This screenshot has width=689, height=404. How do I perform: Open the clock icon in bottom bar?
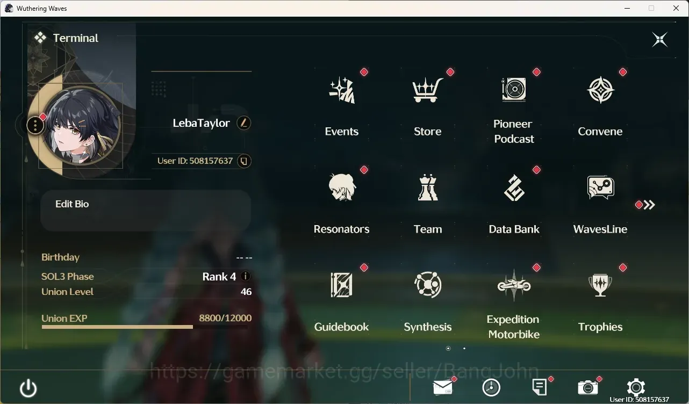coord(491,387)
